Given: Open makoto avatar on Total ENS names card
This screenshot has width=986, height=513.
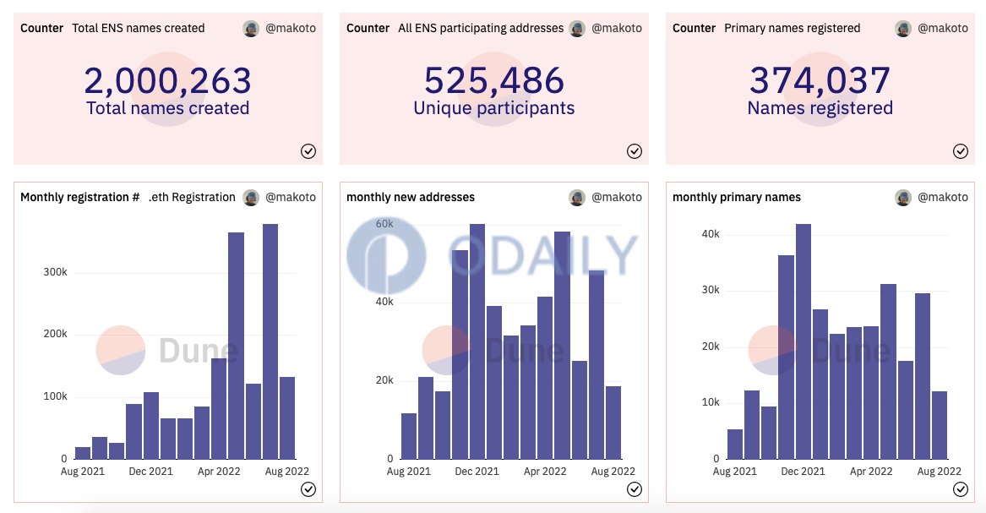Looking at the screenshot, I should (x=251, y=28).
